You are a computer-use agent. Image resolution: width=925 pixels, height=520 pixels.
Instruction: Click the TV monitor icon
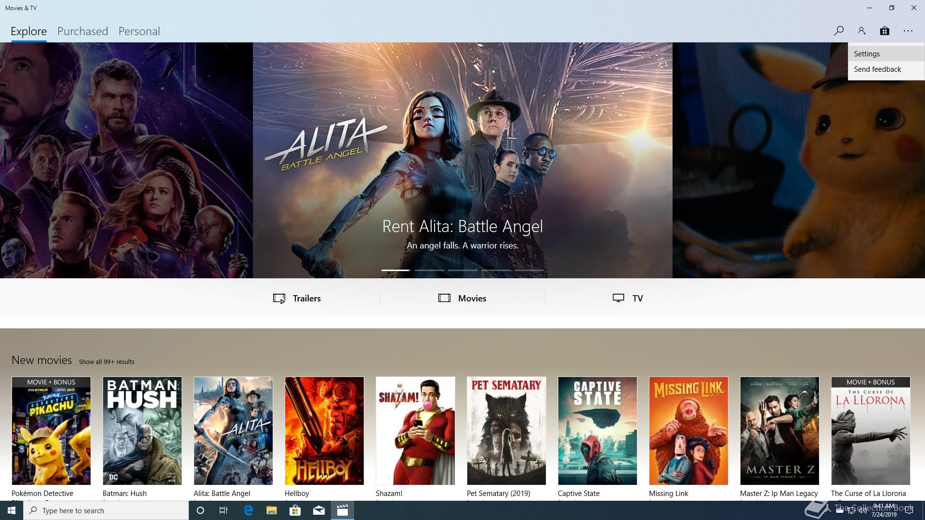618,298
